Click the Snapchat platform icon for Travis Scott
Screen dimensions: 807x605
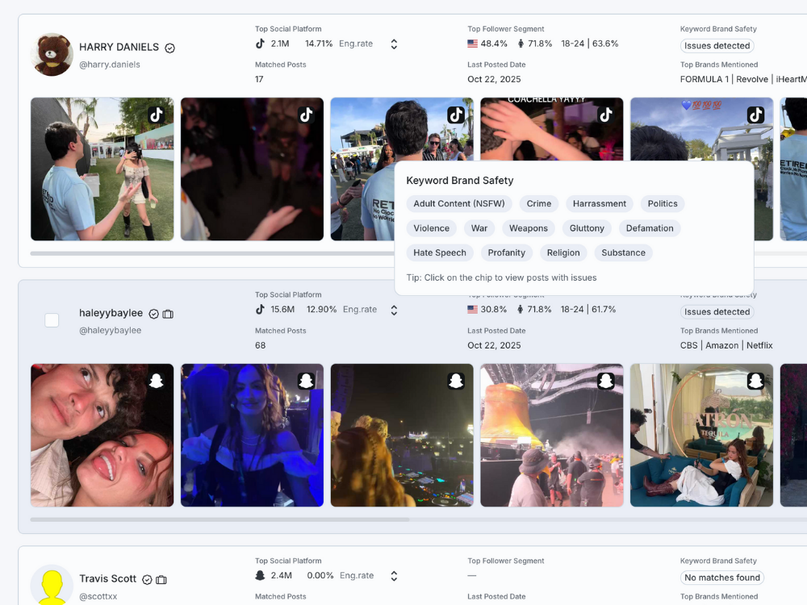pyautogui.click(x=260, y=576)
